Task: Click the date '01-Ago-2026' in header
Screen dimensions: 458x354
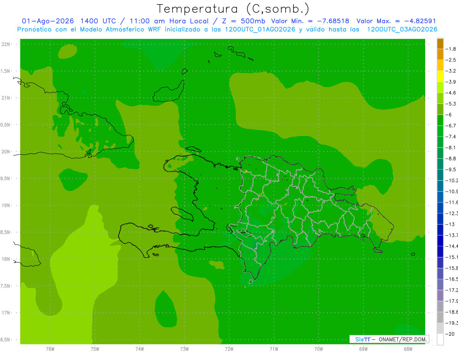Action: 48,21
